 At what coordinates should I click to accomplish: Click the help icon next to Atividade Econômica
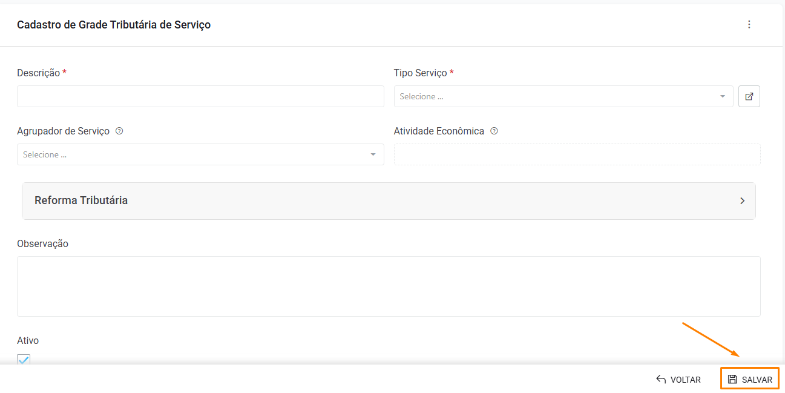tap(494, 131)
